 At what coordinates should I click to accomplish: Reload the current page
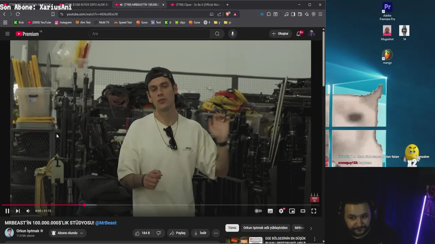[18, 14]
